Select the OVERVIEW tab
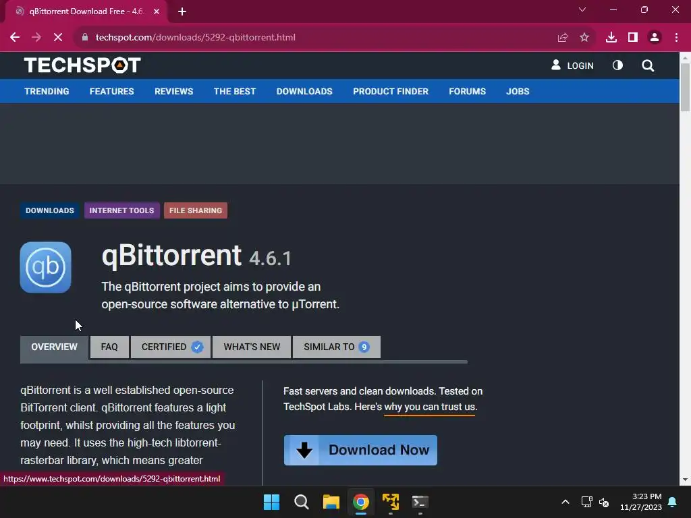This screenshot has width=691, height=518. [x=54, y=347]
